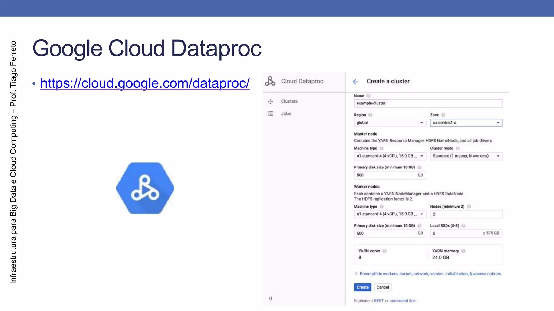The height and width of the screenshot is (311, 554).
Task: Click help icon next to Nodes (minimum 2)
Action: 469,207
